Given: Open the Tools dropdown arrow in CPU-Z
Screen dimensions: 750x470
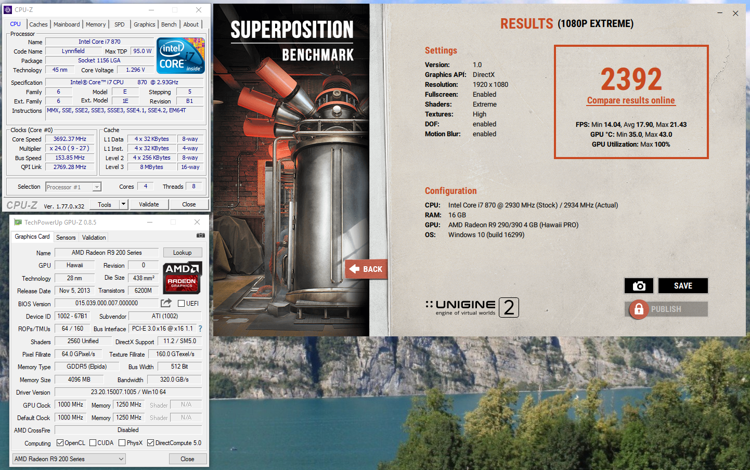Looking at the screenshot, I should click(x=123, y=204).
